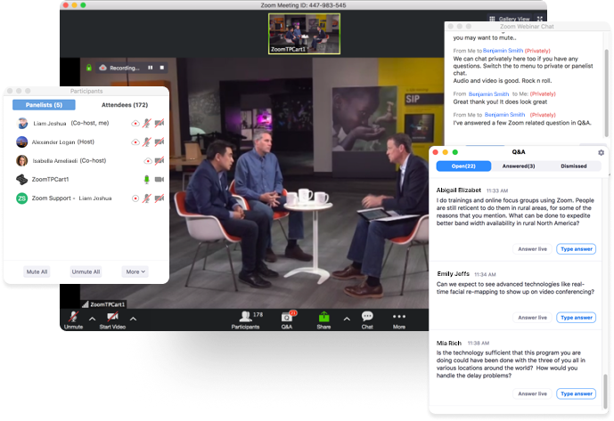The width and height of the screenshot is (614, 421).
Task: Click the Unmute All button
Action: (x=86, y=271)
